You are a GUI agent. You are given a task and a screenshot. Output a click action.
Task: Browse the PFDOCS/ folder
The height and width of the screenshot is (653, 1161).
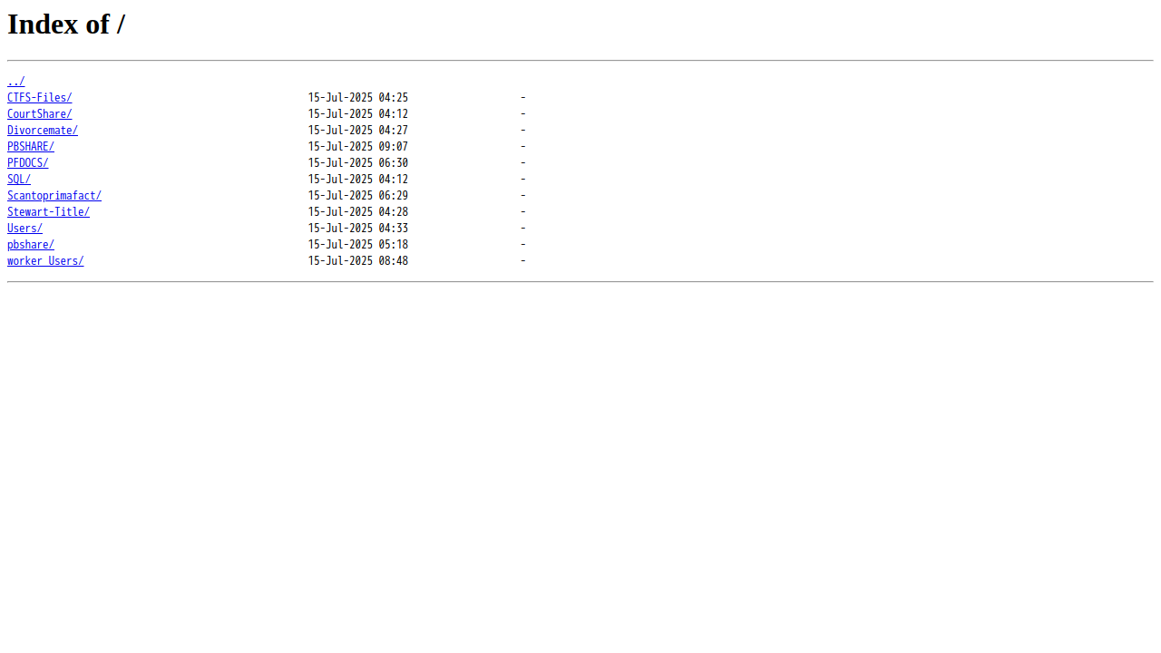pos(28,163)
